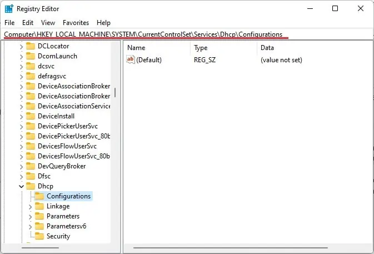Image resolution: width=374 pixels, height=254 pixels.
Task: Select the Linkage tree item label
Action: (x=58, y=206)
